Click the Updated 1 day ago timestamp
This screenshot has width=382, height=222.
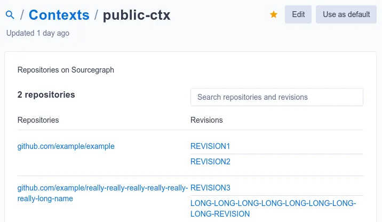[38, 33]
